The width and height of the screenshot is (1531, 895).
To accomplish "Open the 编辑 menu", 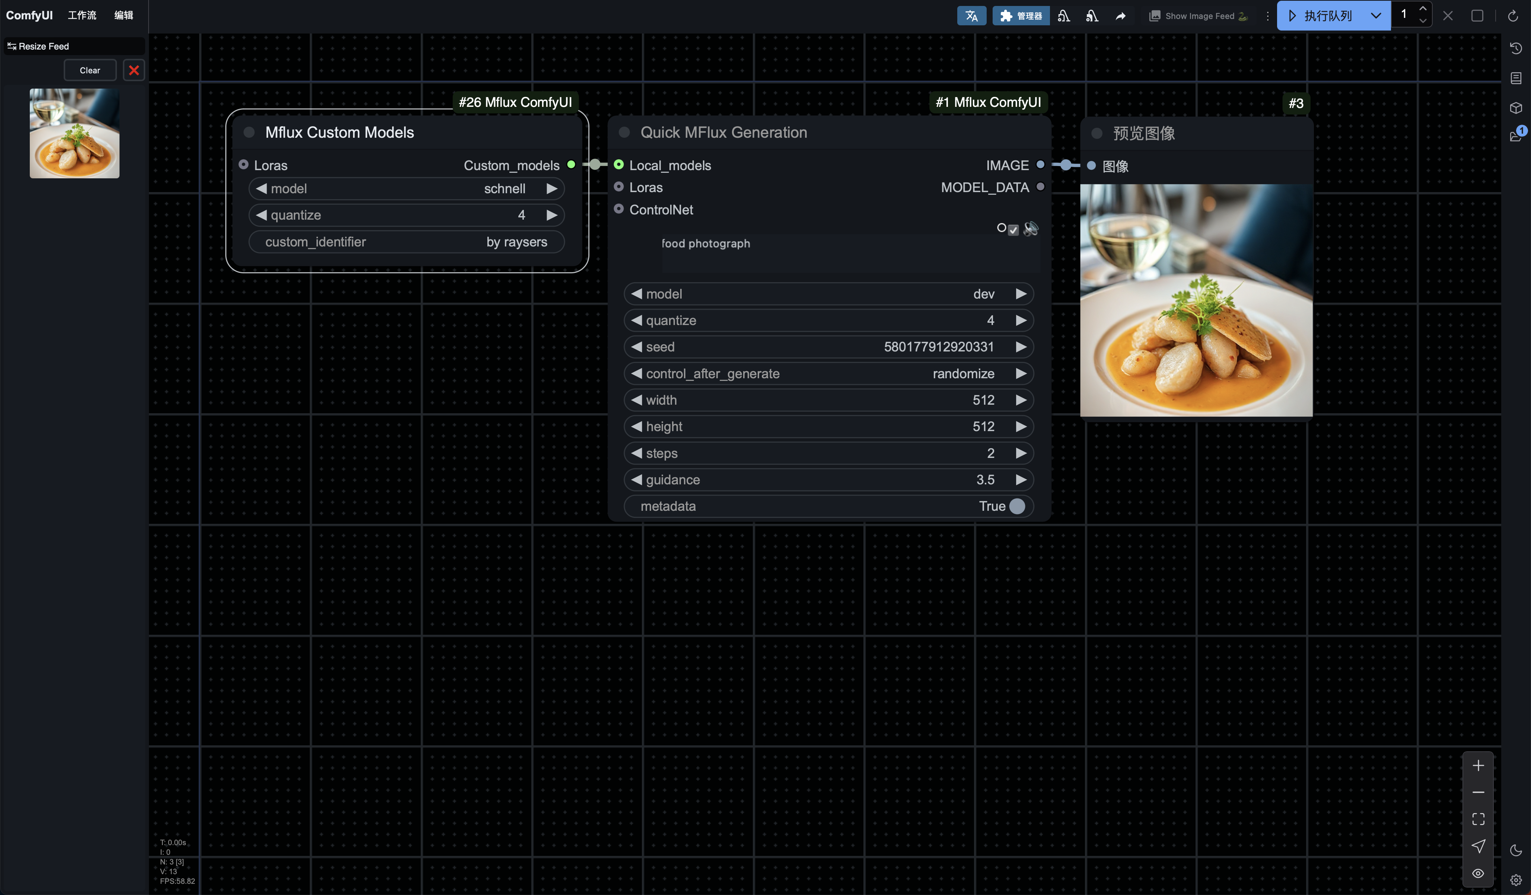I will 123,15.
